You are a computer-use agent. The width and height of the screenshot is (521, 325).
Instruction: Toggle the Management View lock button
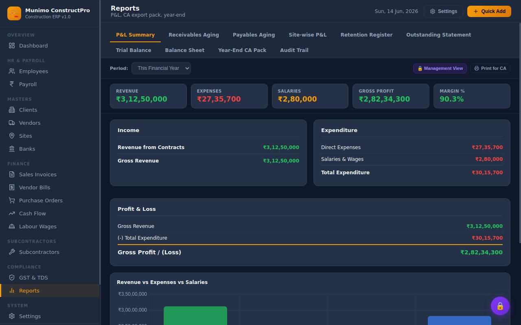click(x=440, y=68)
